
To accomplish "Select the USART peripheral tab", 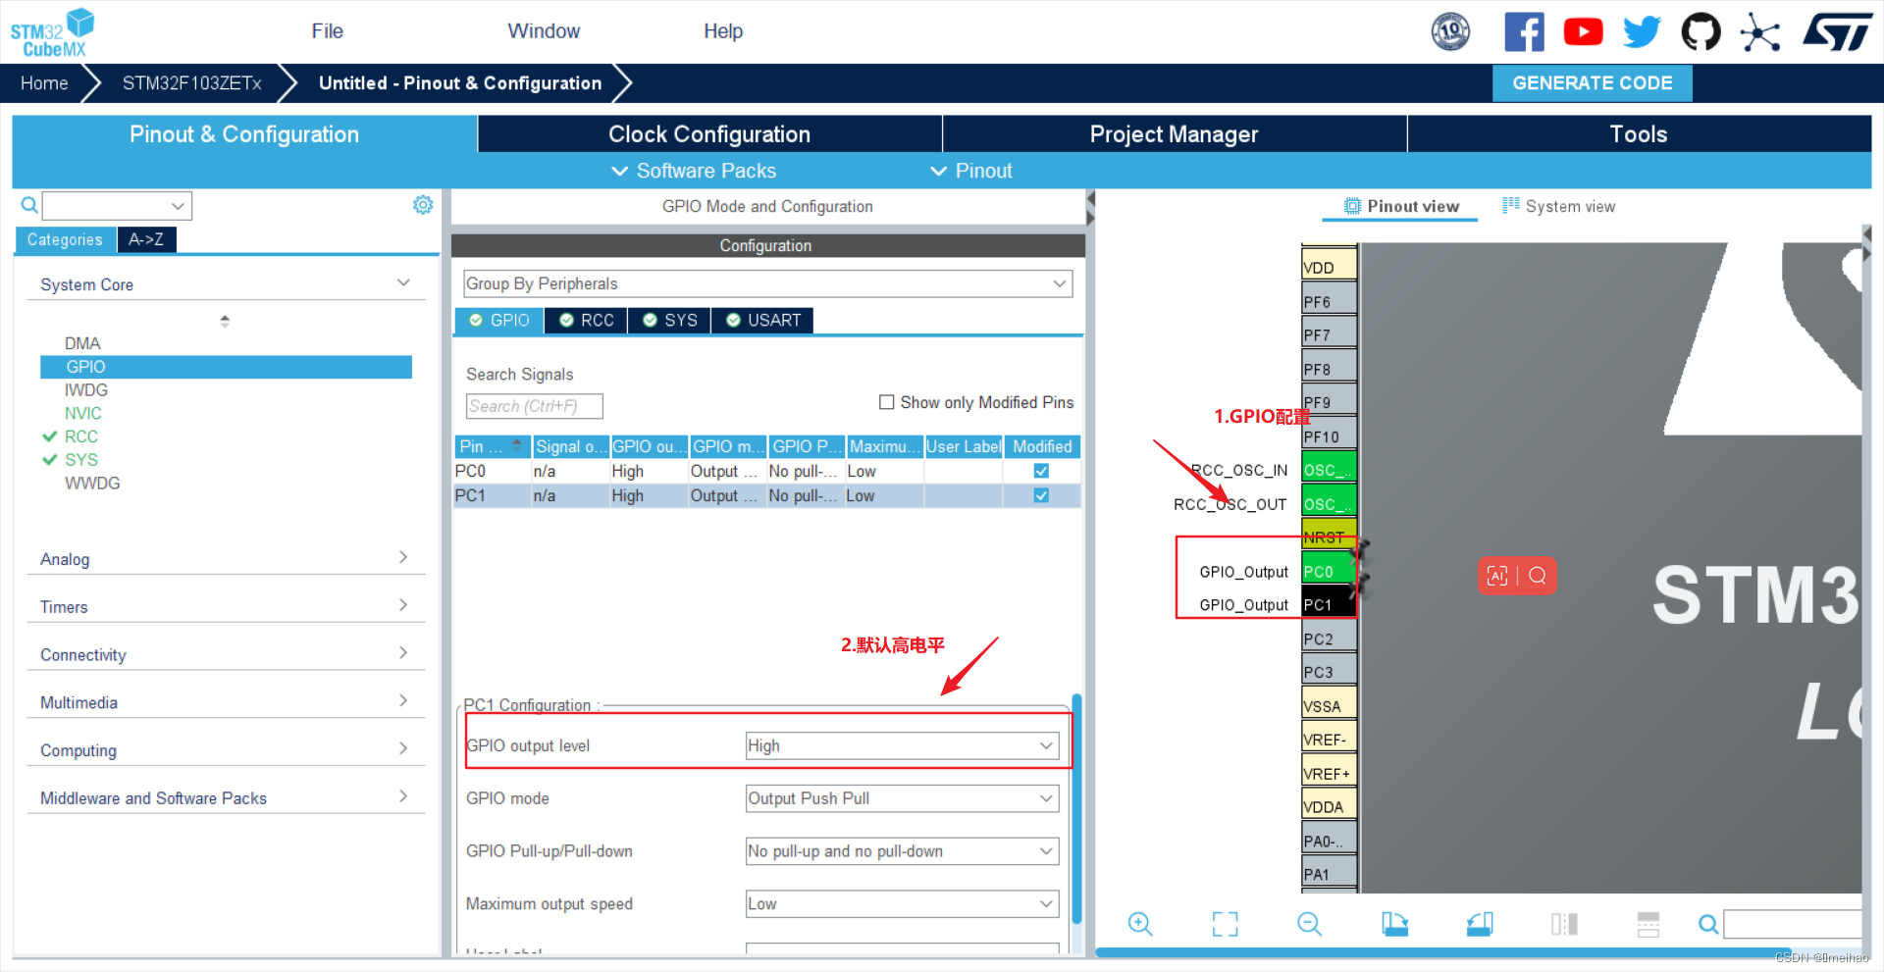I will pyautogui.click(x=763, y=321).
